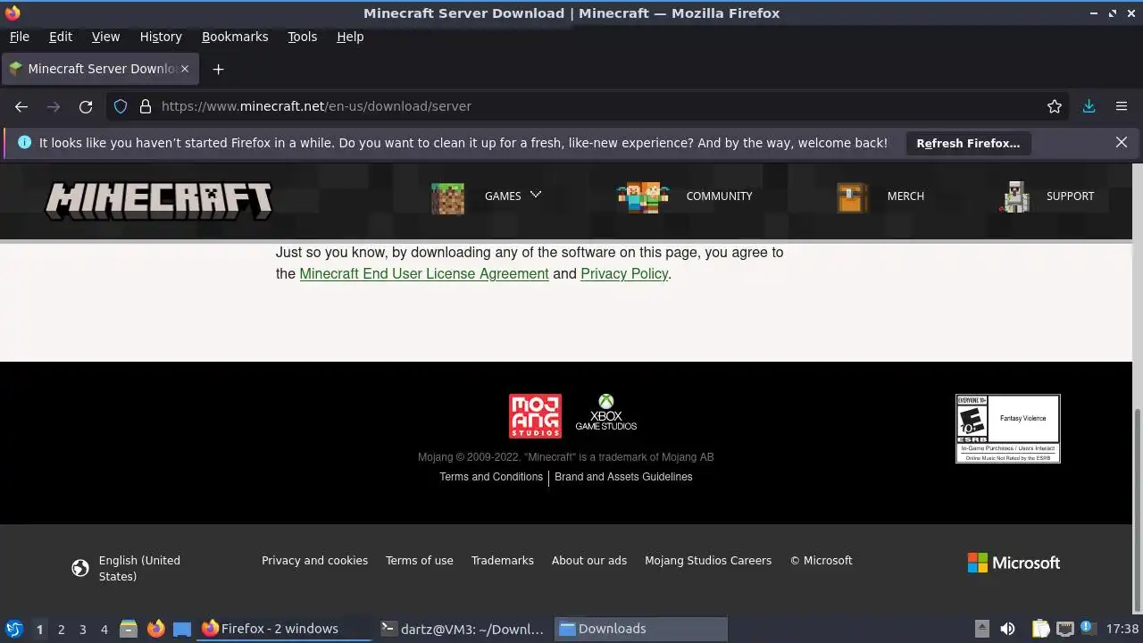Viewport: 1143px width, 643px height.
Task: Click the chest Merch icon
Action: pyautogui.click(x=852, y=197)
